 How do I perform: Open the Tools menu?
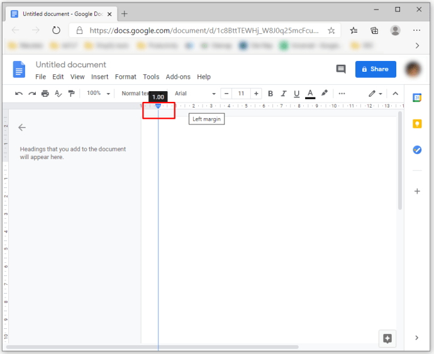pos(151,77)
